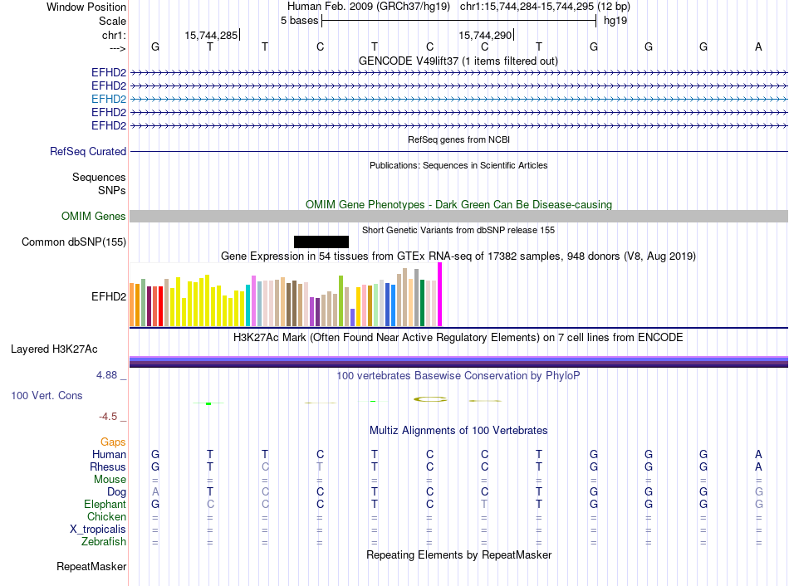Select the dark green bar in the GTEx chart
789x586 pixels.
coord(422,303)
